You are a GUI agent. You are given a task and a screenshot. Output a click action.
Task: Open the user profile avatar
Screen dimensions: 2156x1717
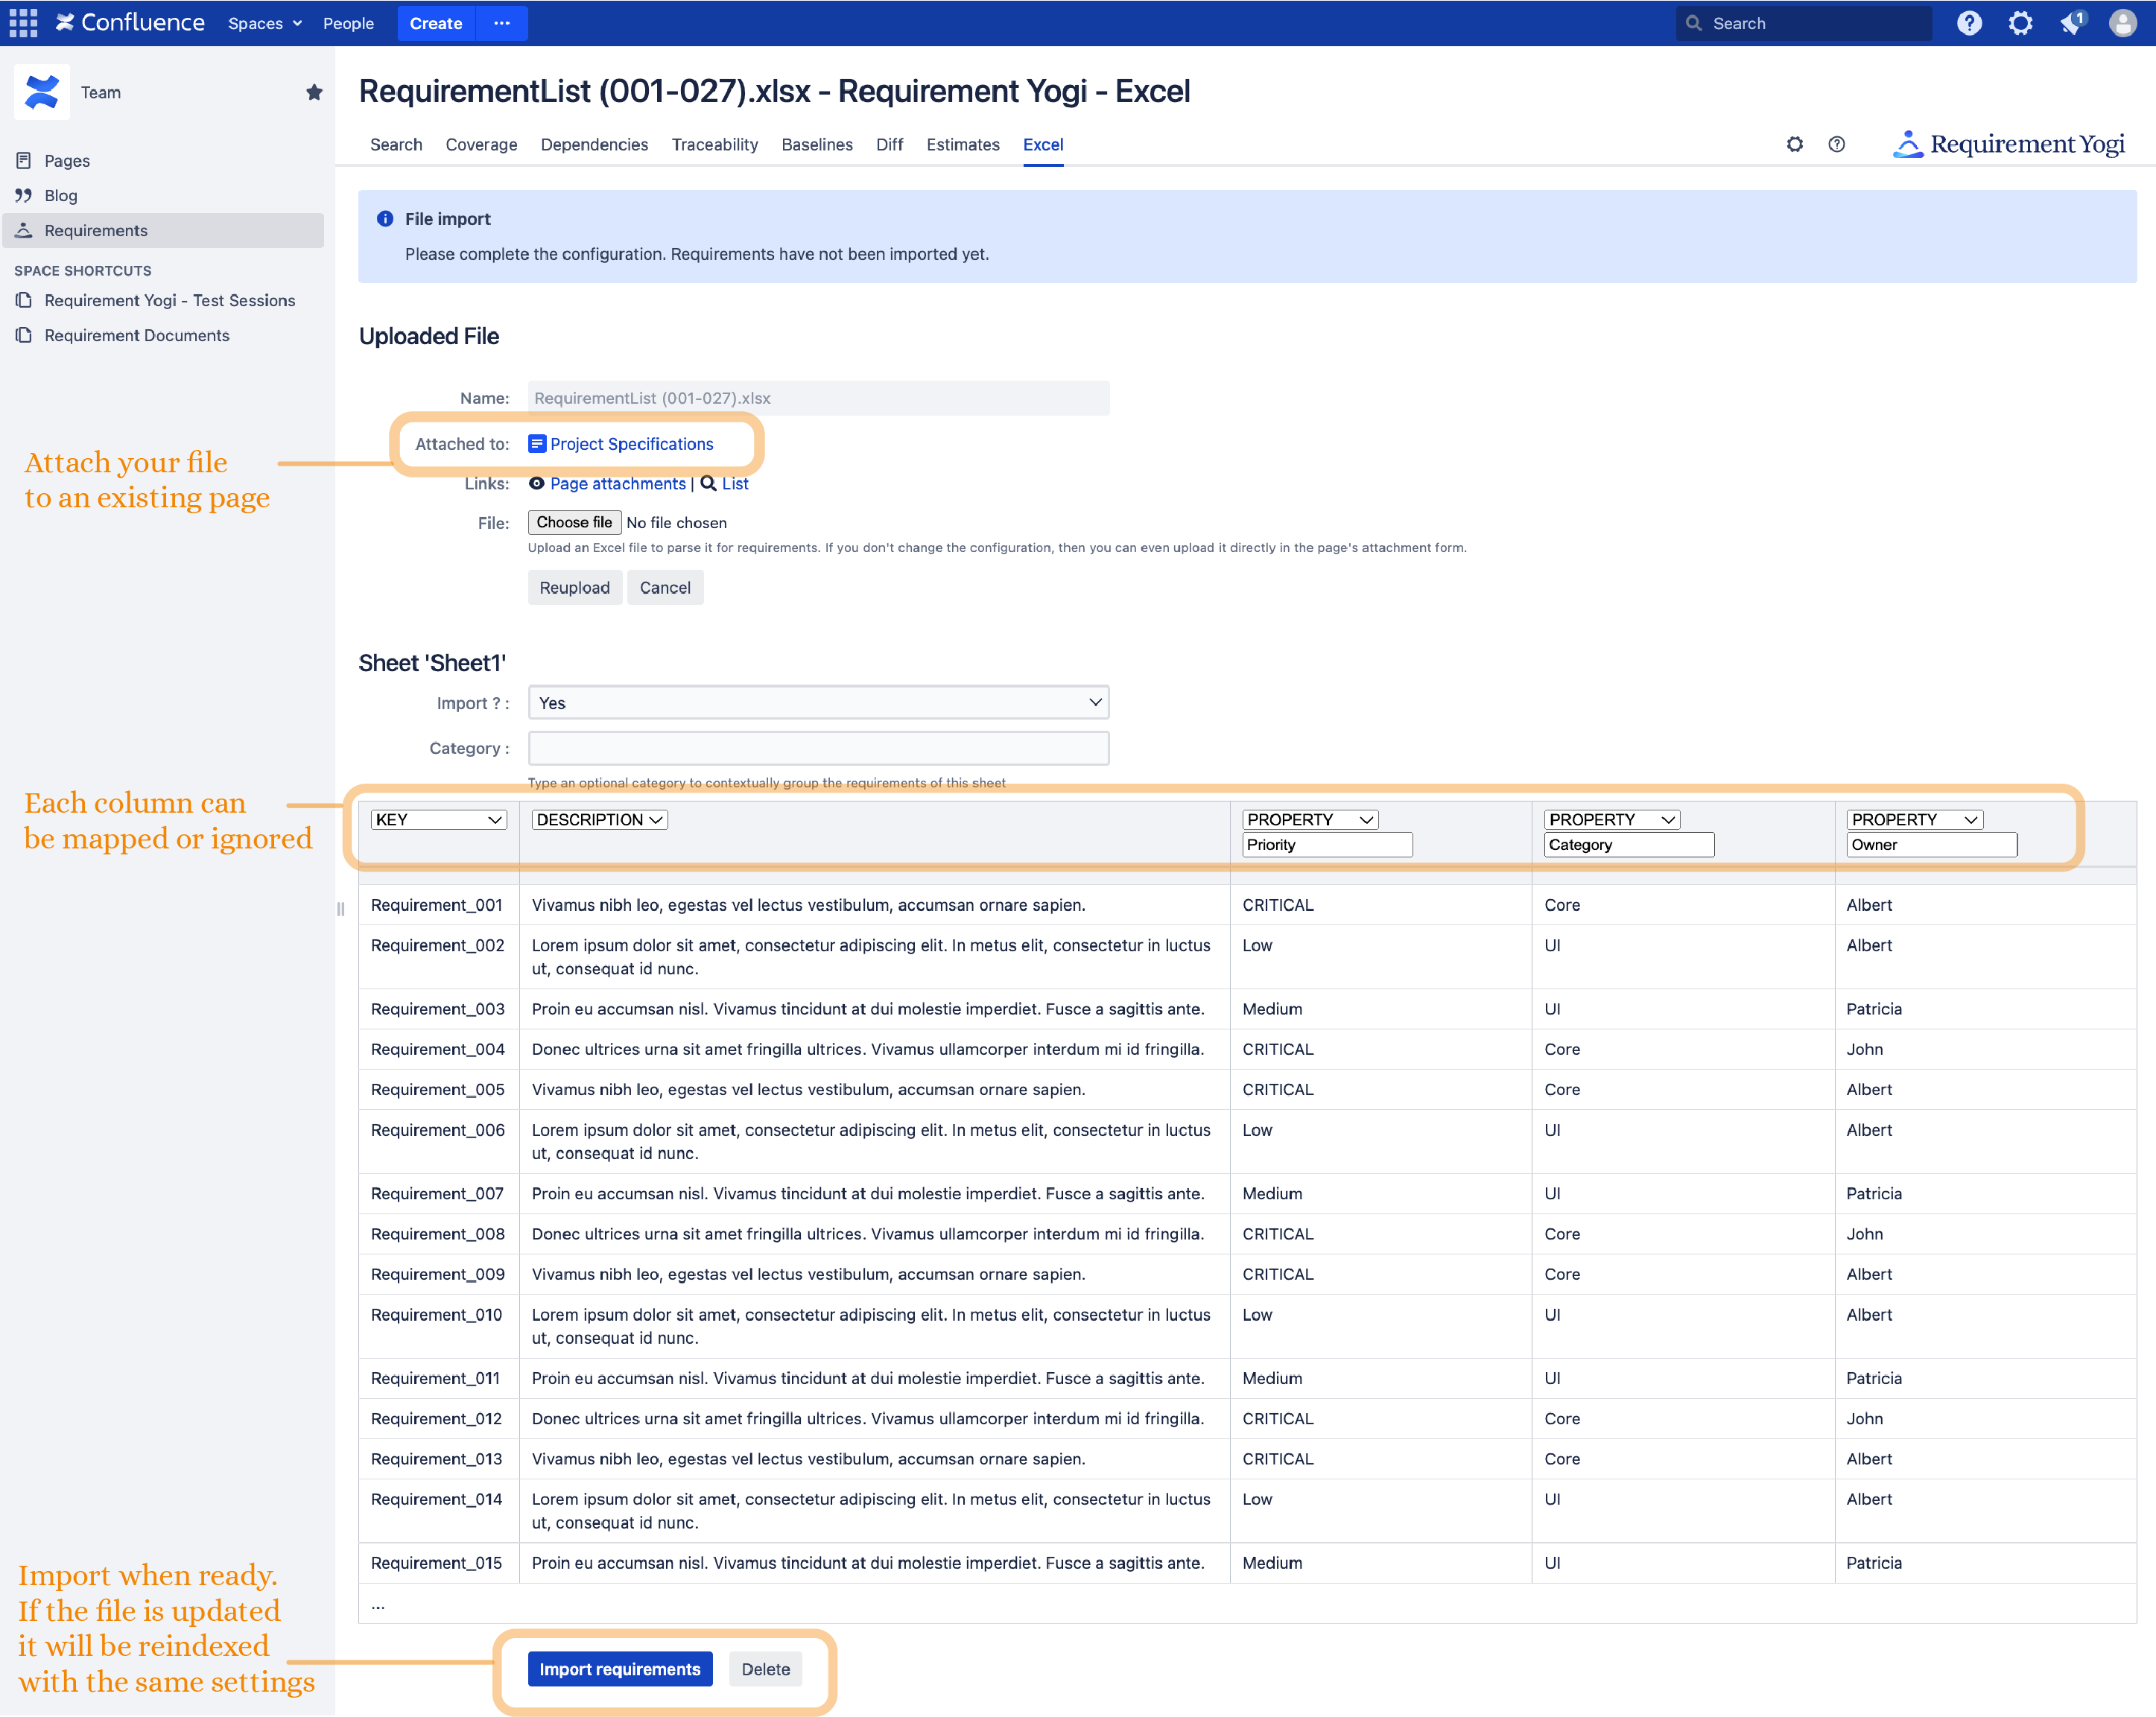(x=2122, y=23)
